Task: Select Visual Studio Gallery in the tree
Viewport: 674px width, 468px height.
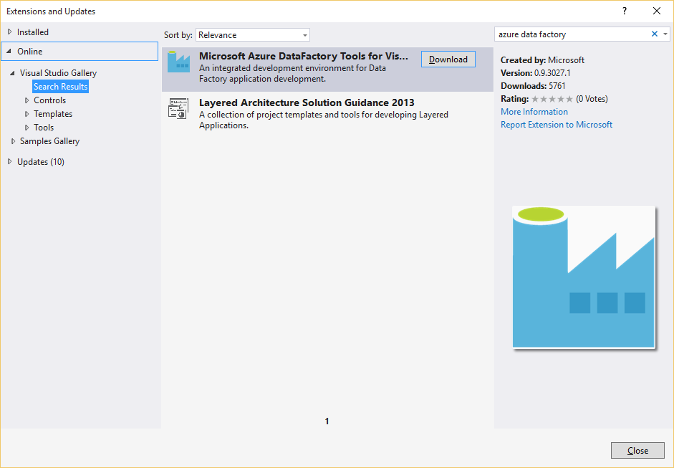Action: (58, 72)
